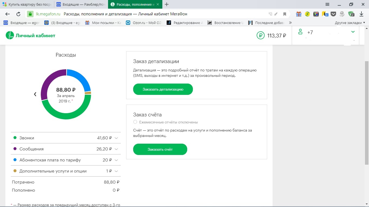Bookmark this page with the bookmark icon

tap(285, 14)
